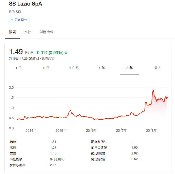
Task: Select the 1 年 chart range
Action: pyautogui.click(x=102, y=68)
